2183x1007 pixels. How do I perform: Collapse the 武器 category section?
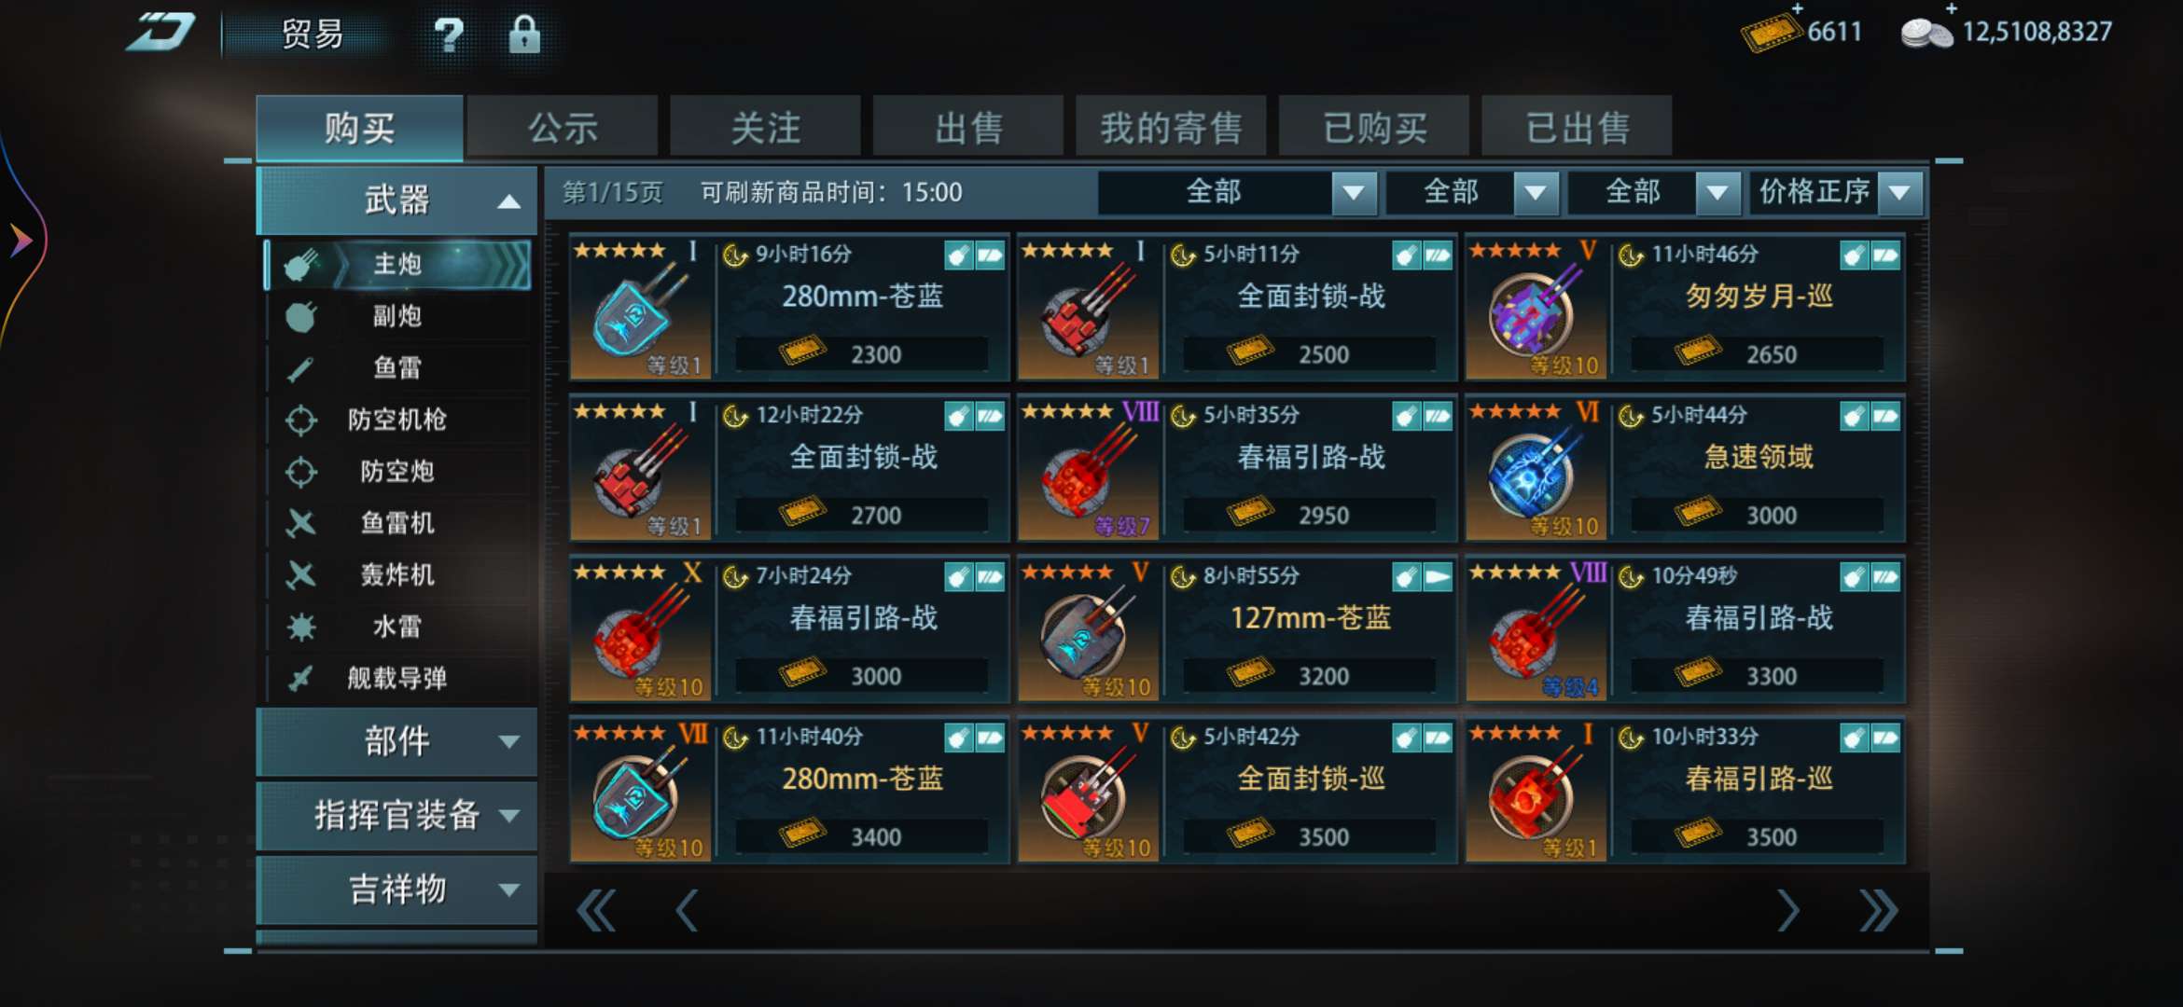point(397,200)
